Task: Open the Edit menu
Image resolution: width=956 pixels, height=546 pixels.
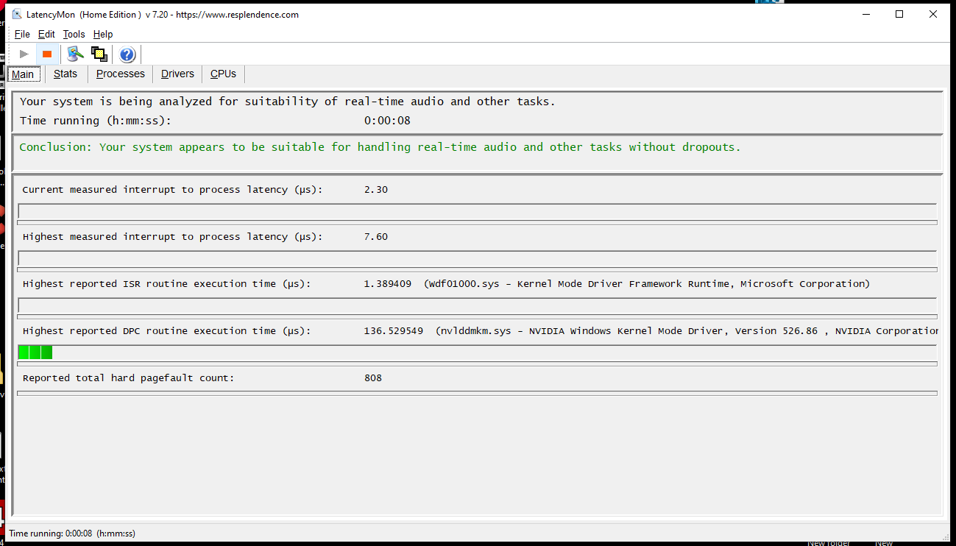Action: tap(46, 34)
